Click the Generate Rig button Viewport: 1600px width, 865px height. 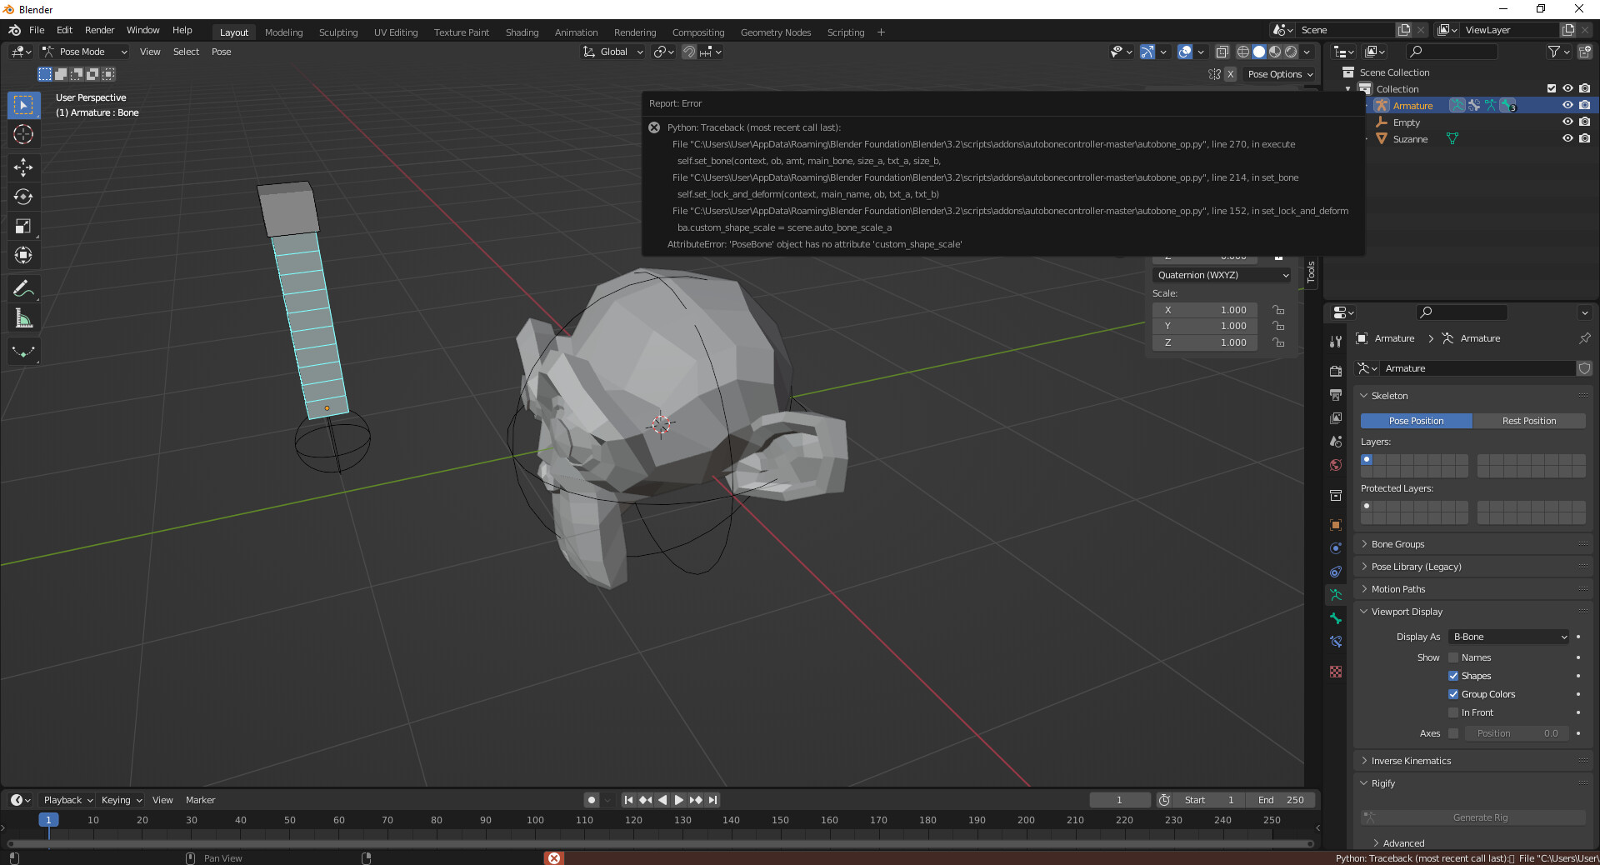[1479, 817]
